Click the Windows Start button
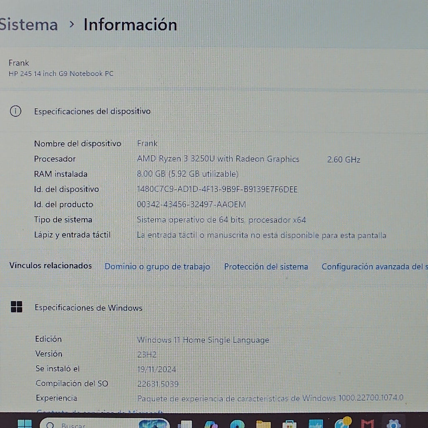 tap(25, 424)
